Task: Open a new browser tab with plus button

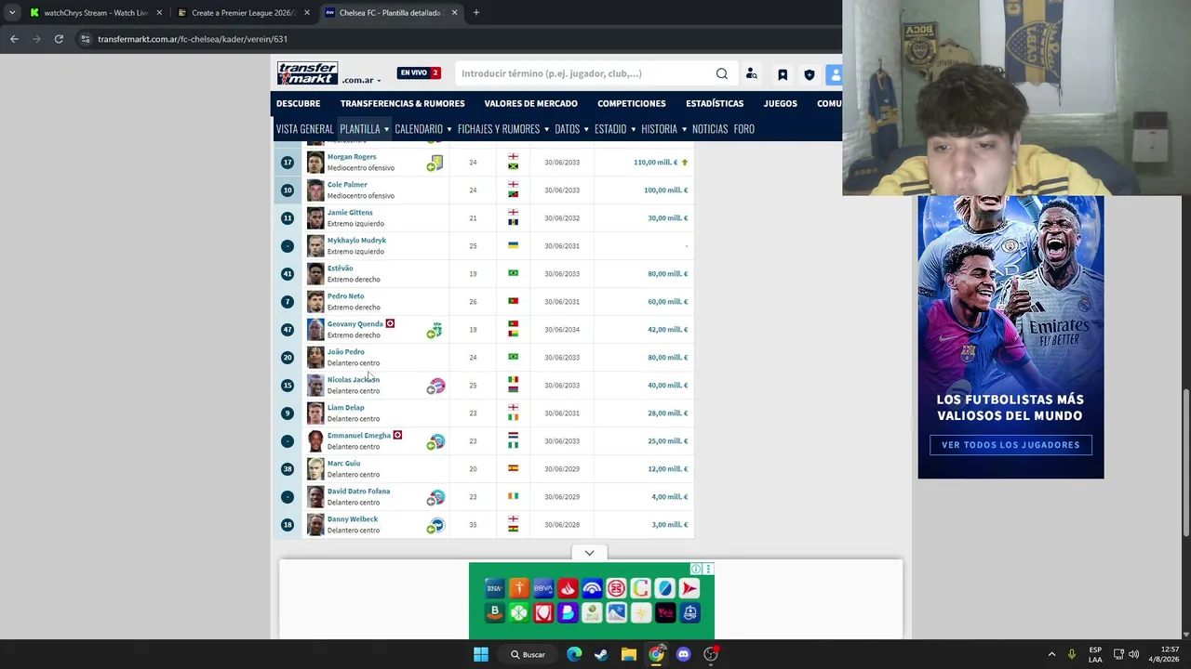Action: pos(475,13)
